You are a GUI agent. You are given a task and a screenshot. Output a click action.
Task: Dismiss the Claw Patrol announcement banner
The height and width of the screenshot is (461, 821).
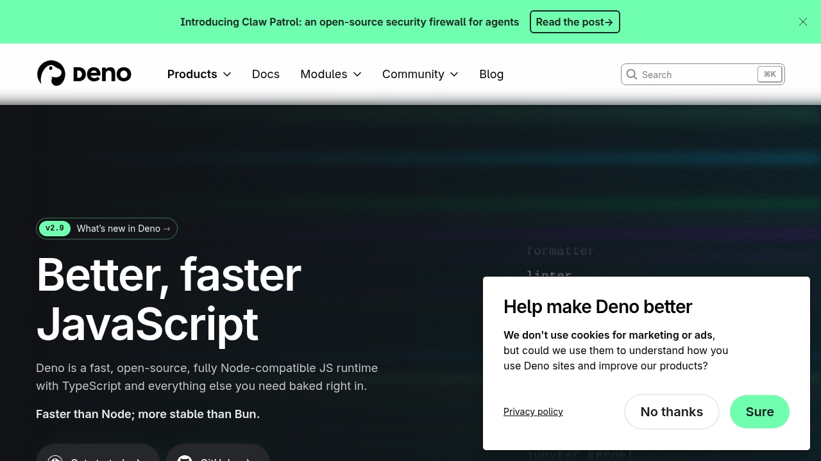point(803,22)
